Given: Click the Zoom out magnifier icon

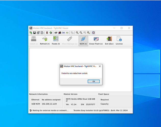Looking at the screenshot, I should click(x=81, y=33).
